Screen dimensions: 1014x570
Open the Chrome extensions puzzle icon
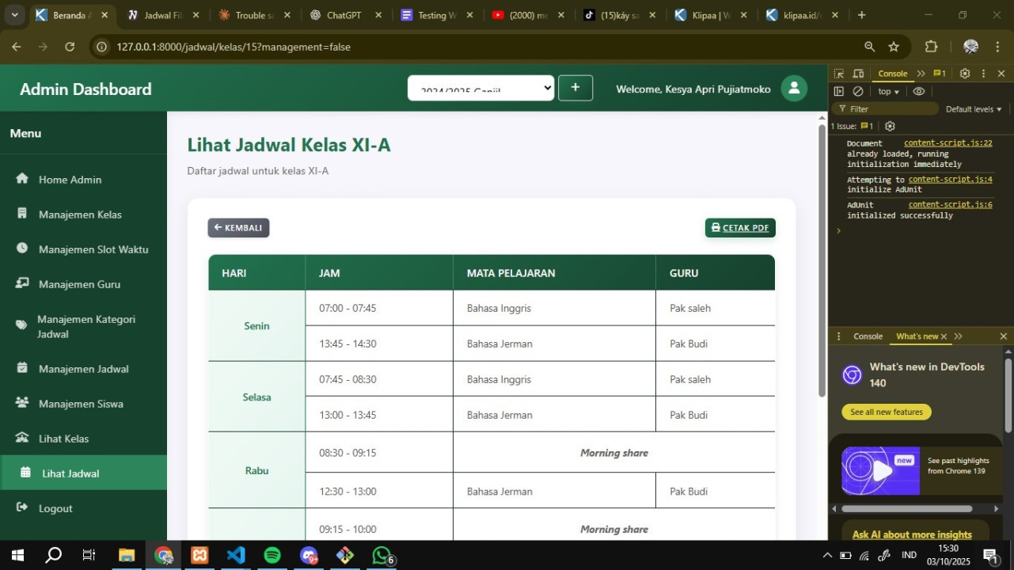click(931, 47)
